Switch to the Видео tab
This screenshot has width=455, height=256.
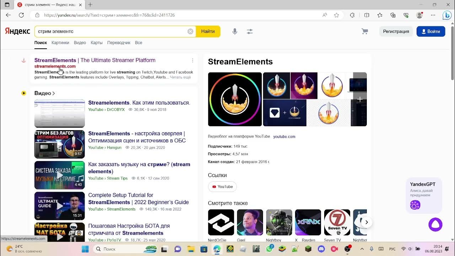80,43
